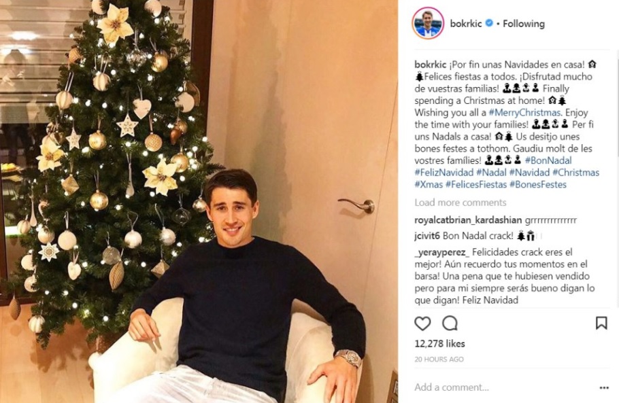Image resolution: width=619 pixels, height=403 pixels.
Task: Open the #Xmas hashtag link
Action: (429, 185)
